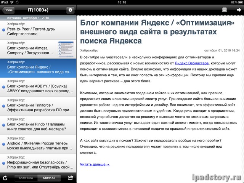Tap the Wi-Fi icon in the status bar

click(x=12, y=2)
